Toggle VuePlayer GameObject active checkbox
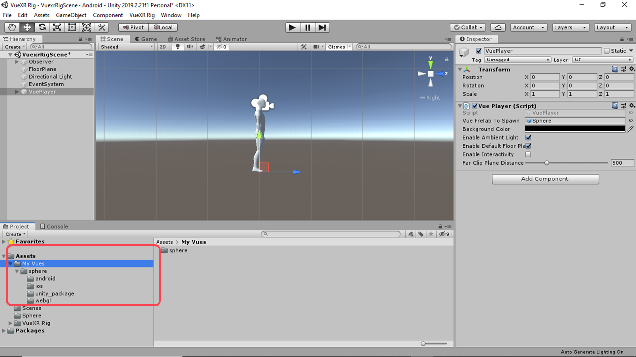Screen dimensions: 636x357 (x=479, y=51)
